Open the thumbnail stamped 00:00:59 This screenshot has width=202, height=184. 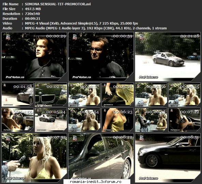point(101,57)
